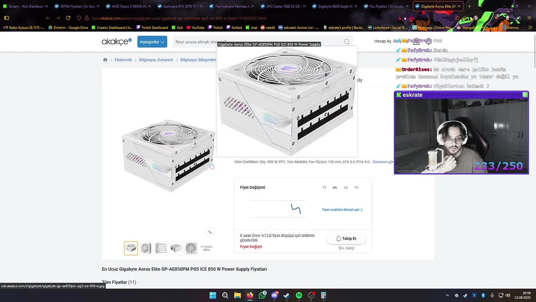Open a new browser tab with plus
The width and height of the screenshot is (536, 302).
coord(469,6)
